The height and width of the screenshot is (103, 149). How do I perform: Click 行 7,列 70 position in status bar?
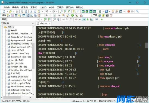(92, 101)
